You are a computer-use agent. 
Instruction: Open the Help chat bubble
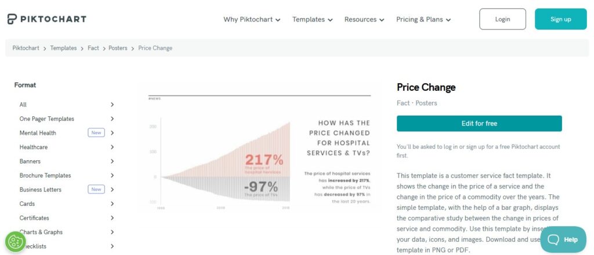[x=563, y=239]
